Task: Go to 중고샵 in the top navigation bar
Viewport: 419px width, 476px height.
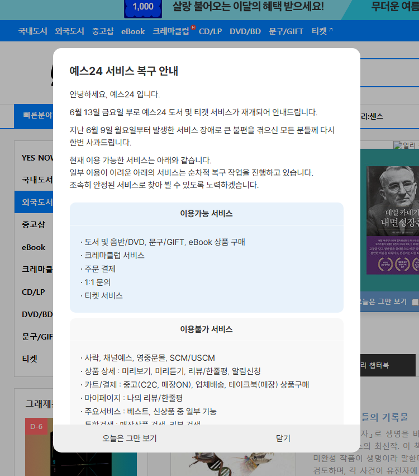Action: pyautogui.click(x=103, y=31)
